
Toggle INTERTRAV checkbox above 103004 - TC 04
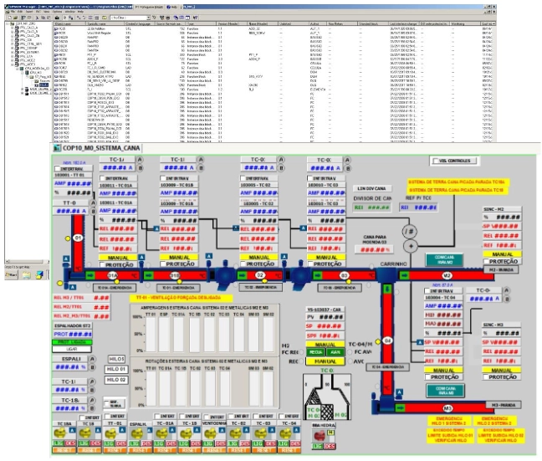click(x=427, y=291)
